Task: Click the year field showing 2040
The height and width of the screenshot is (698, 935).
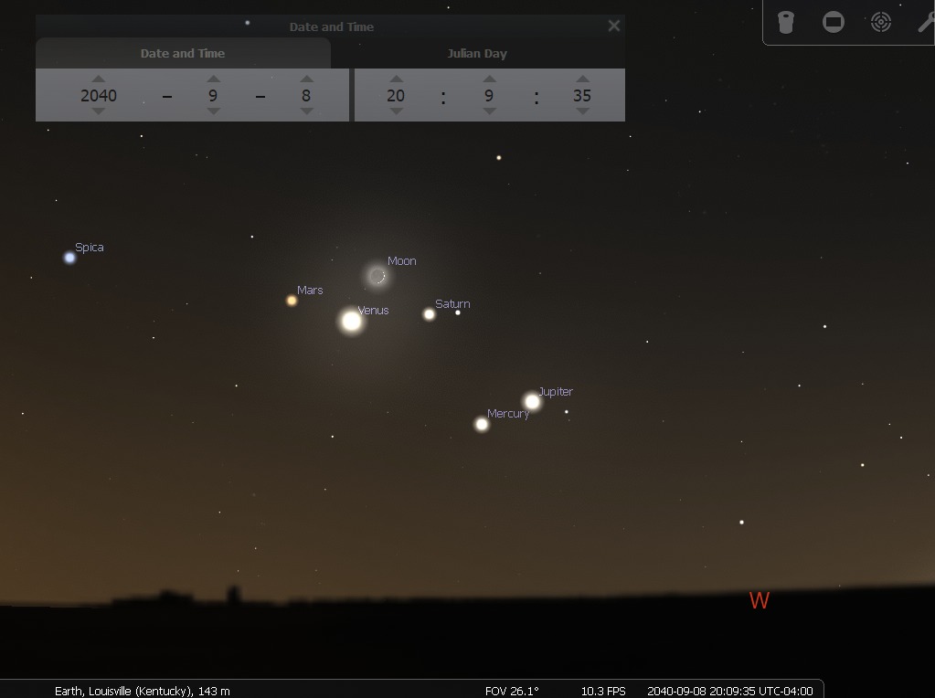Action: (99, 95)
